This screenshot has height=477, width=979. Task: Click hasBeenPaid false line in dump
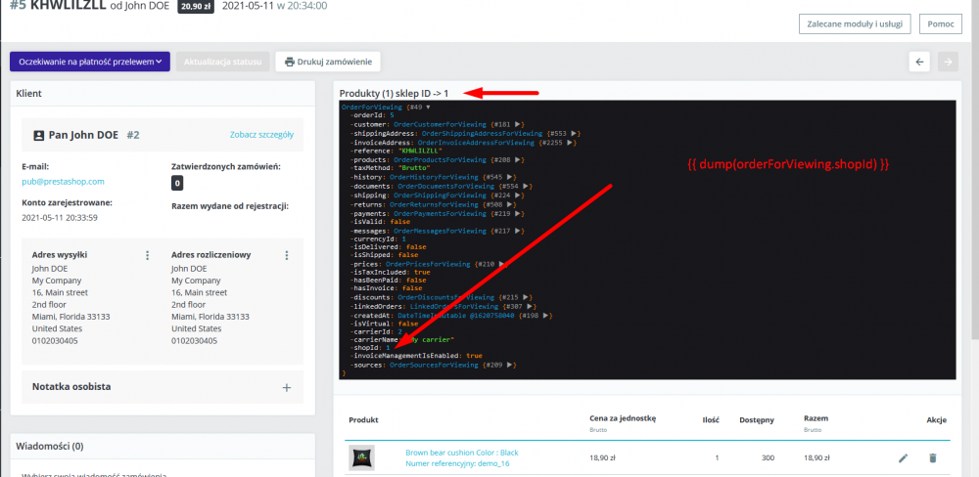(387, 281)
